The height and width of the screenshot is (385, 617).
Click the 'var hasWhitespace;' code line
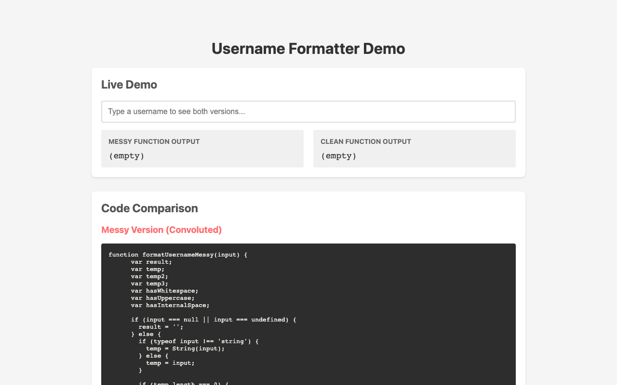pyautogui.click(x=165, y=291)
